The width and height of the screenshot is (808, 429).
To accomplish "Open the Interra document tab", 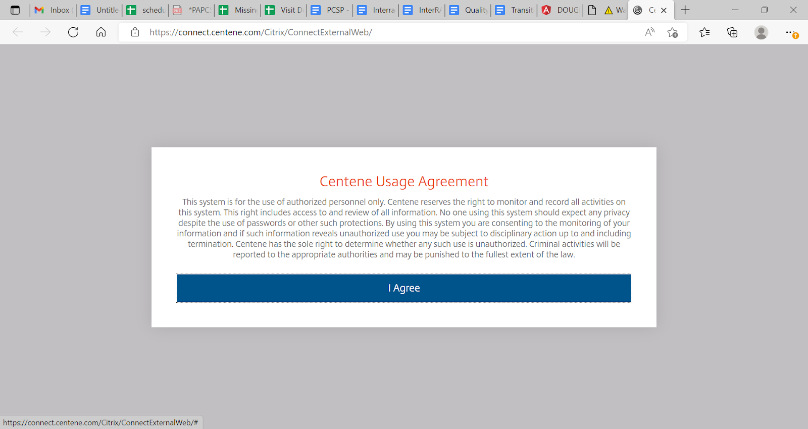I will [376, 10].
